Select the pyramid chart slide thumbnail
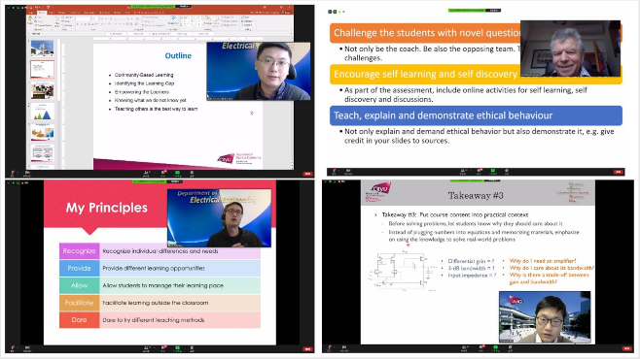Screen dimensions: 640x359 [42, 112]
